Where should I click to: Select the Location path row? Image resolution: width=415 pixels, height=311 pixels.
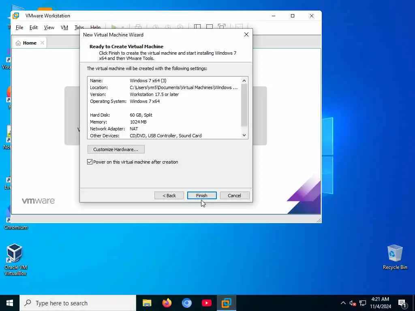click(164, 87)
